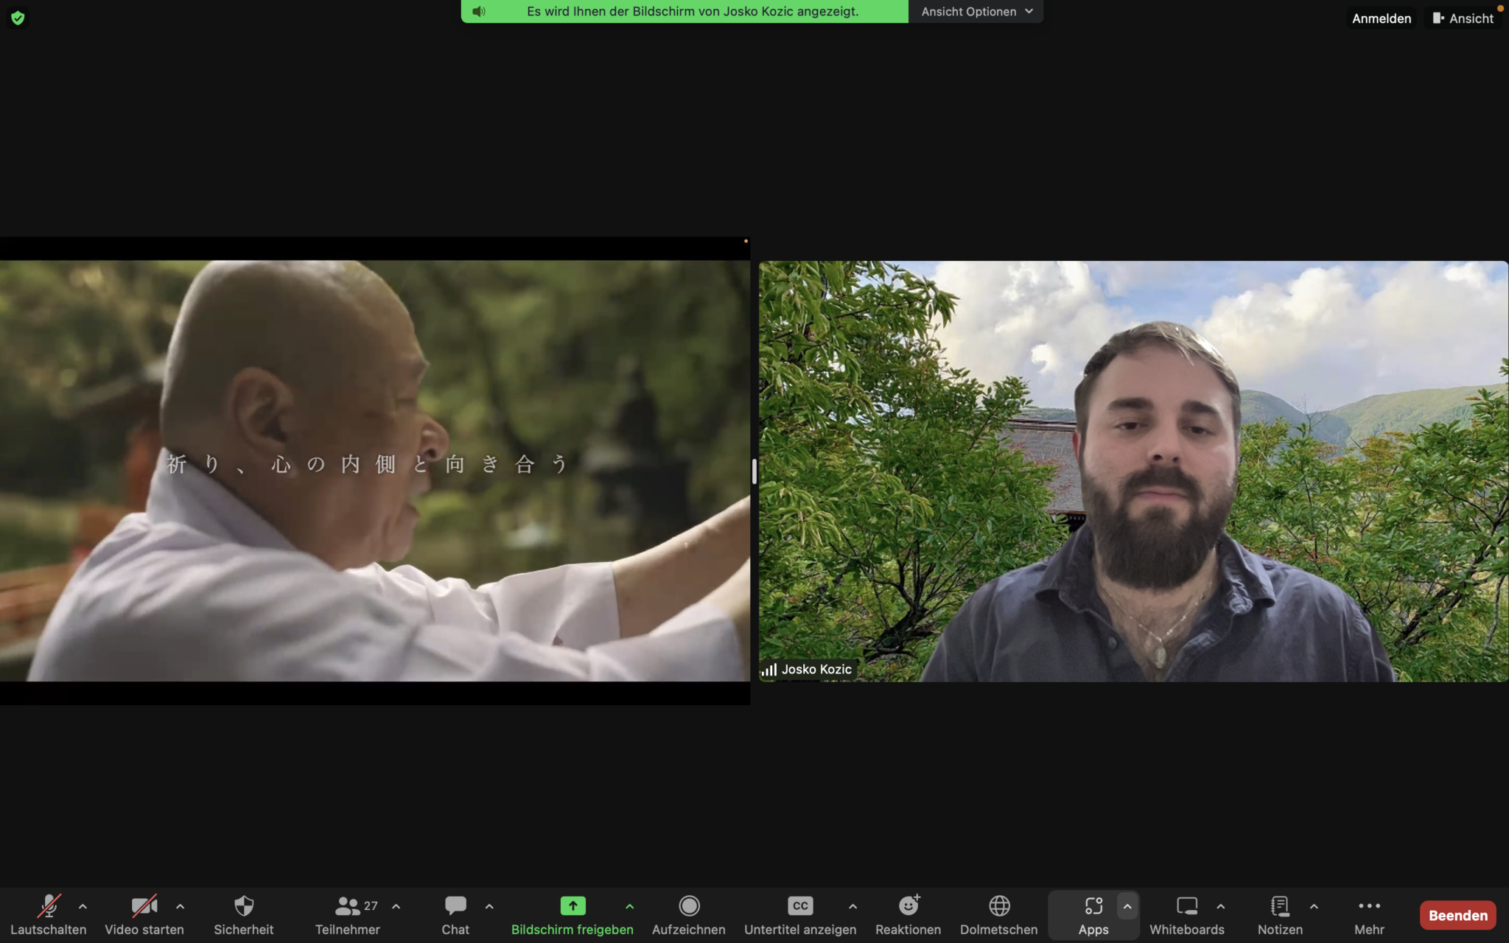1509x943 pixels.
Task: Select Josko Kozic's video tile
Action: click(x=1133, y=471)
